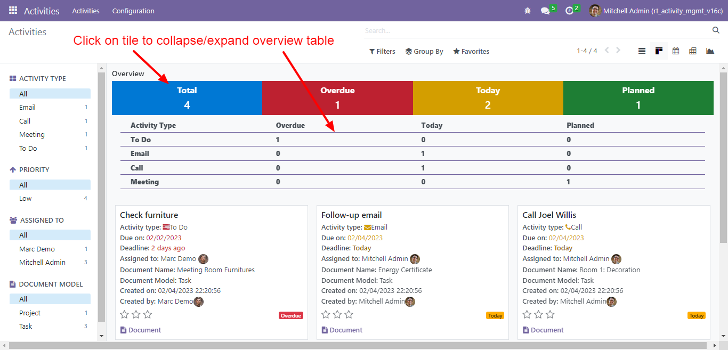
Task: Open Document link on Follow-up email card
Action: (x=342, y=330)
